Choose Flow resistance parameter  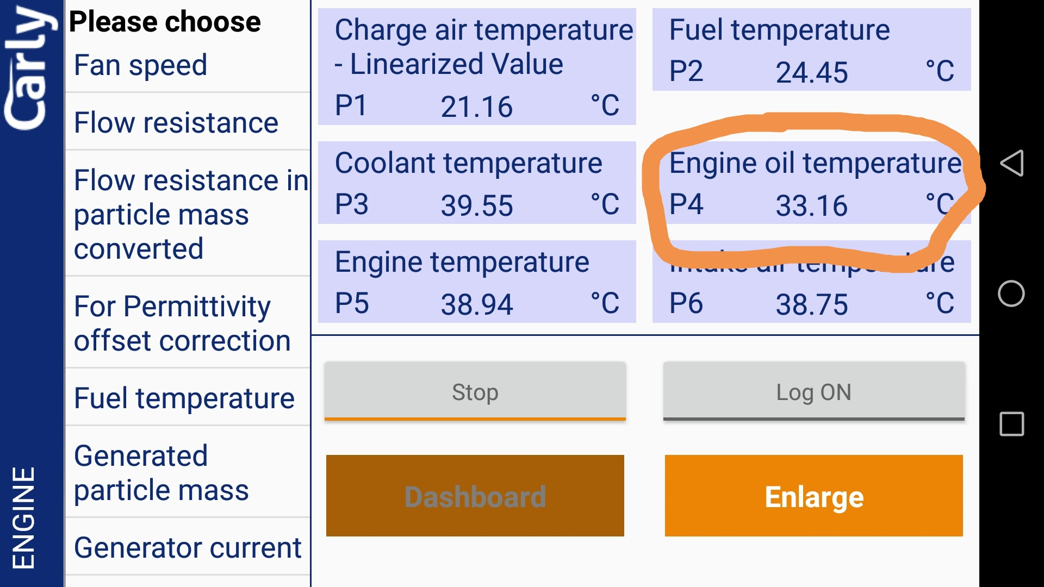coord(188,122)
